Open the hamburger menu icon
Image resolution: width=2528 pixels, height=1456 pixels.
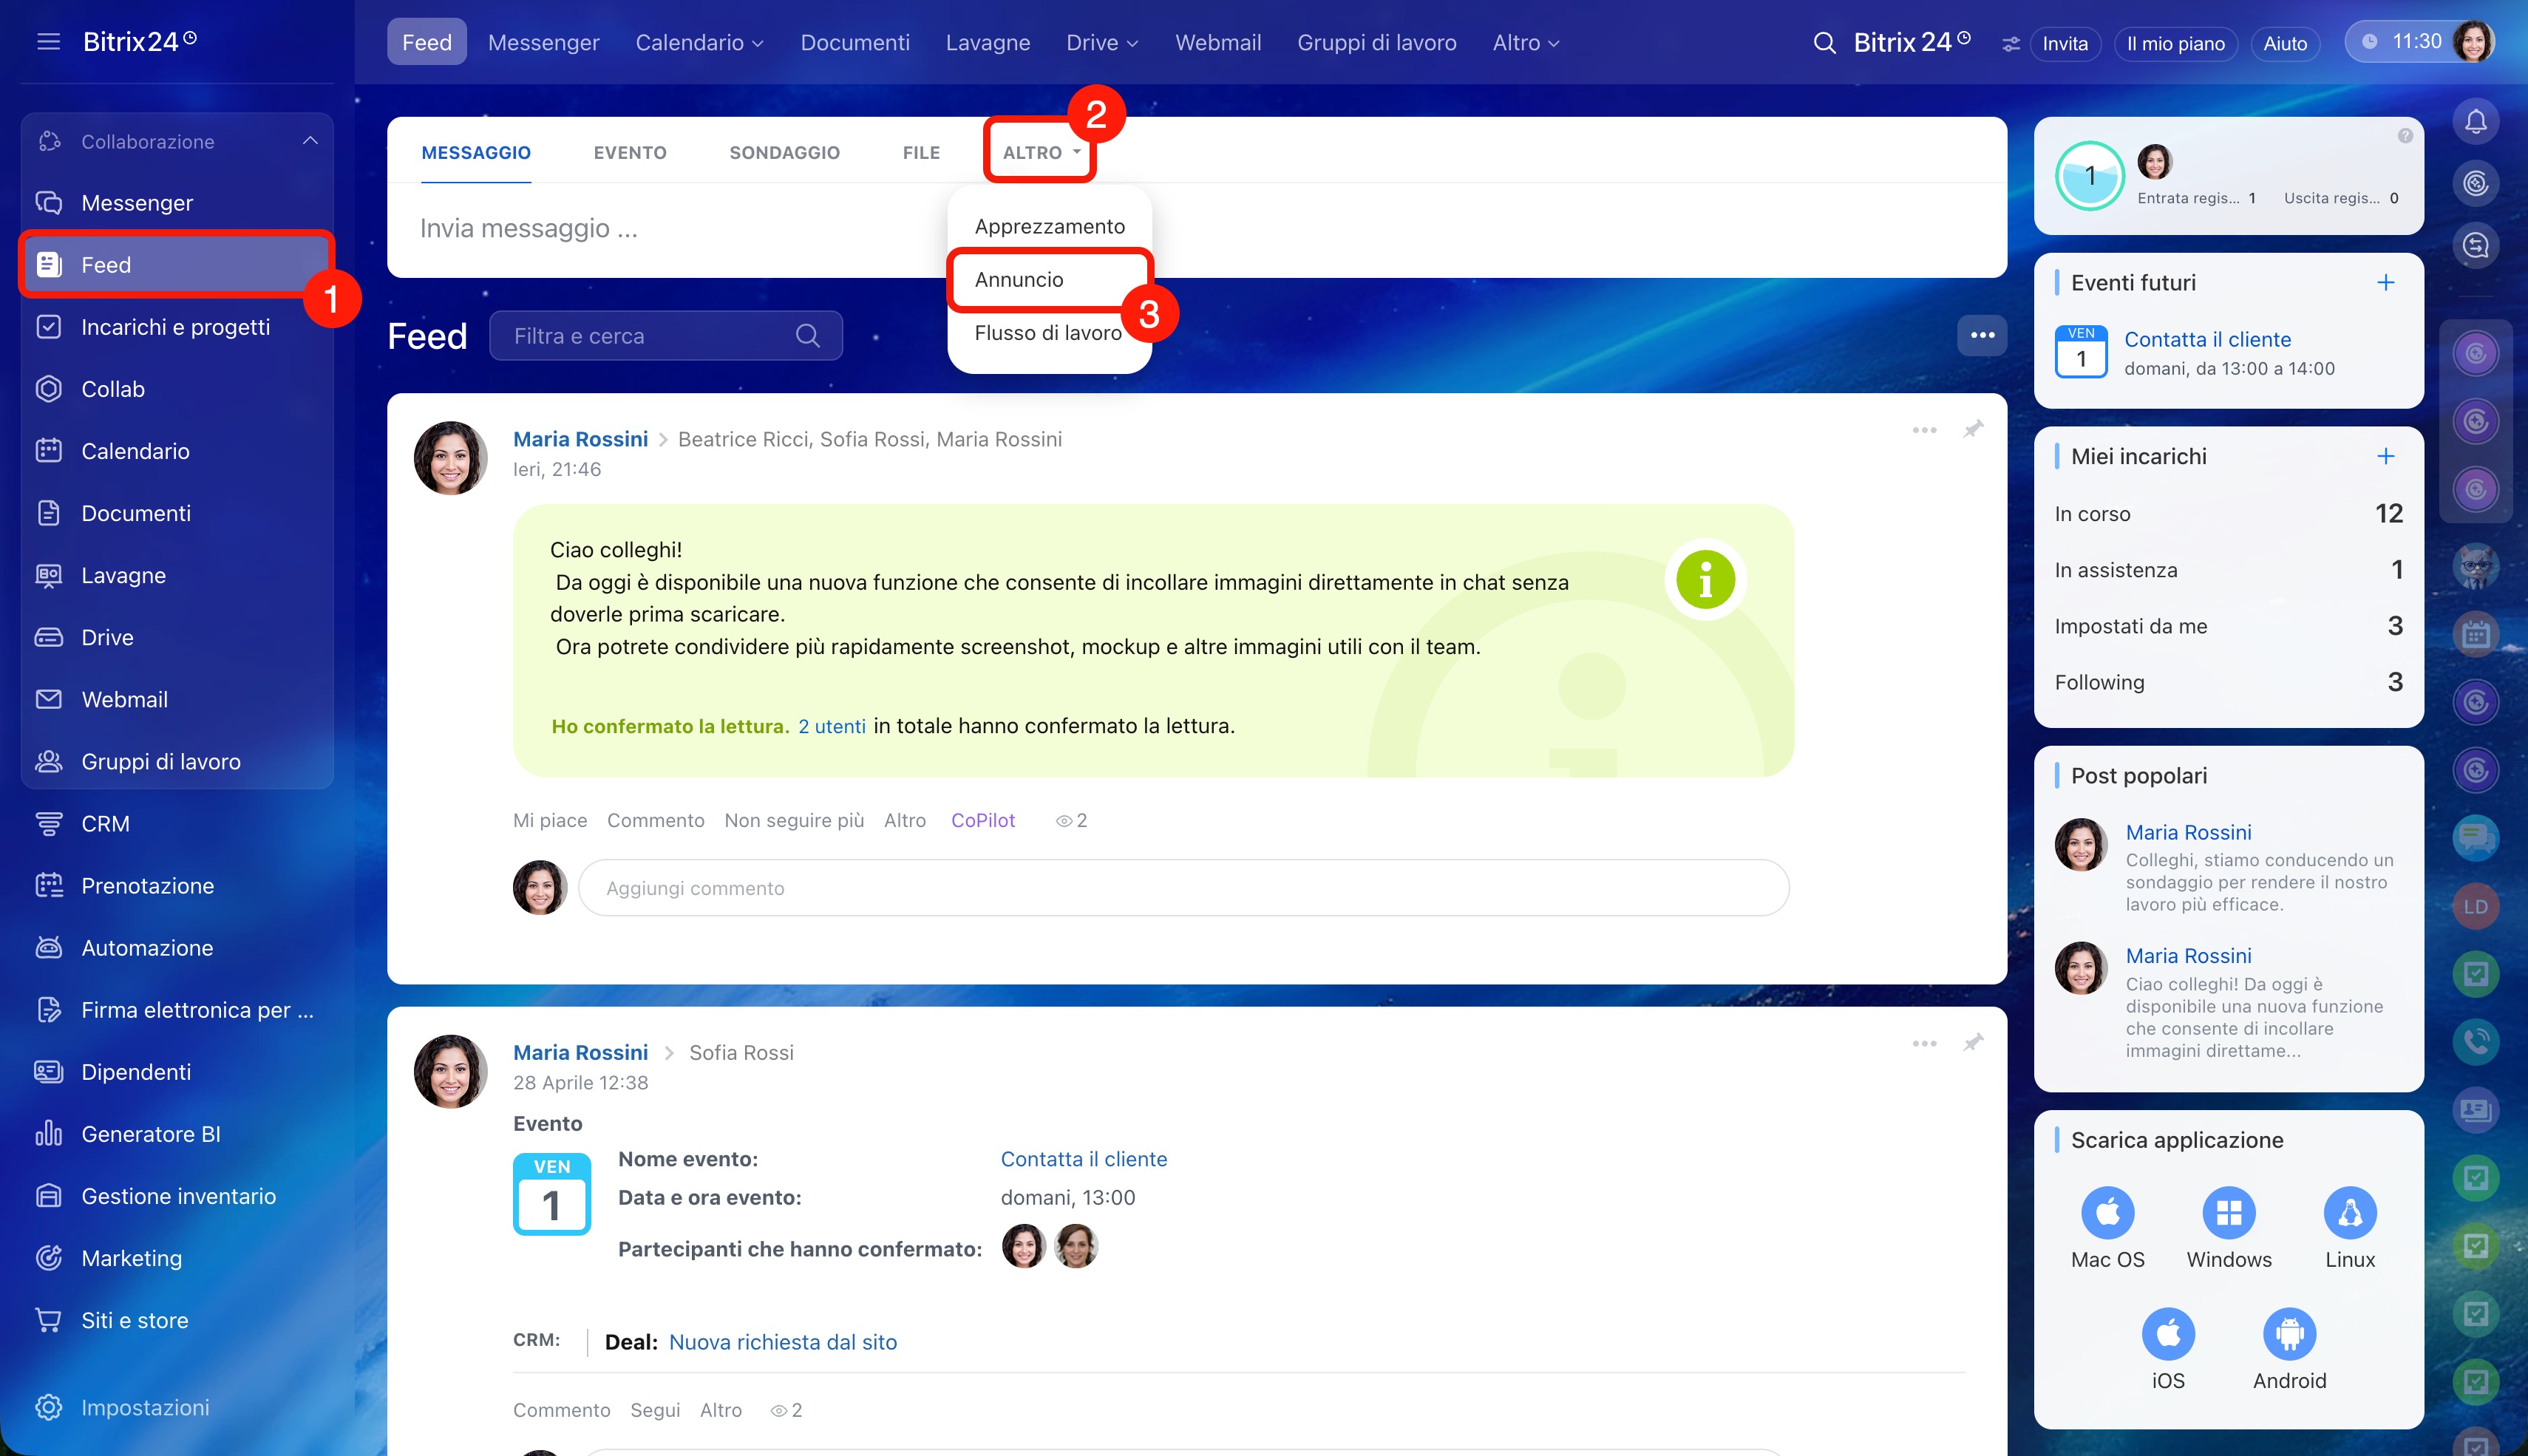(x=48, y=42)
